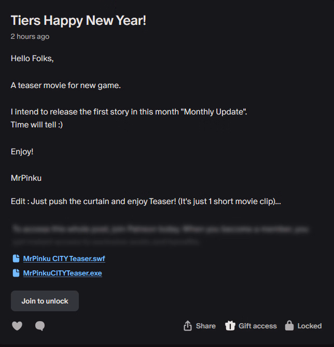
Task: Open the post title Tiers Happy New Year!
Action: (x=78, y=20)
